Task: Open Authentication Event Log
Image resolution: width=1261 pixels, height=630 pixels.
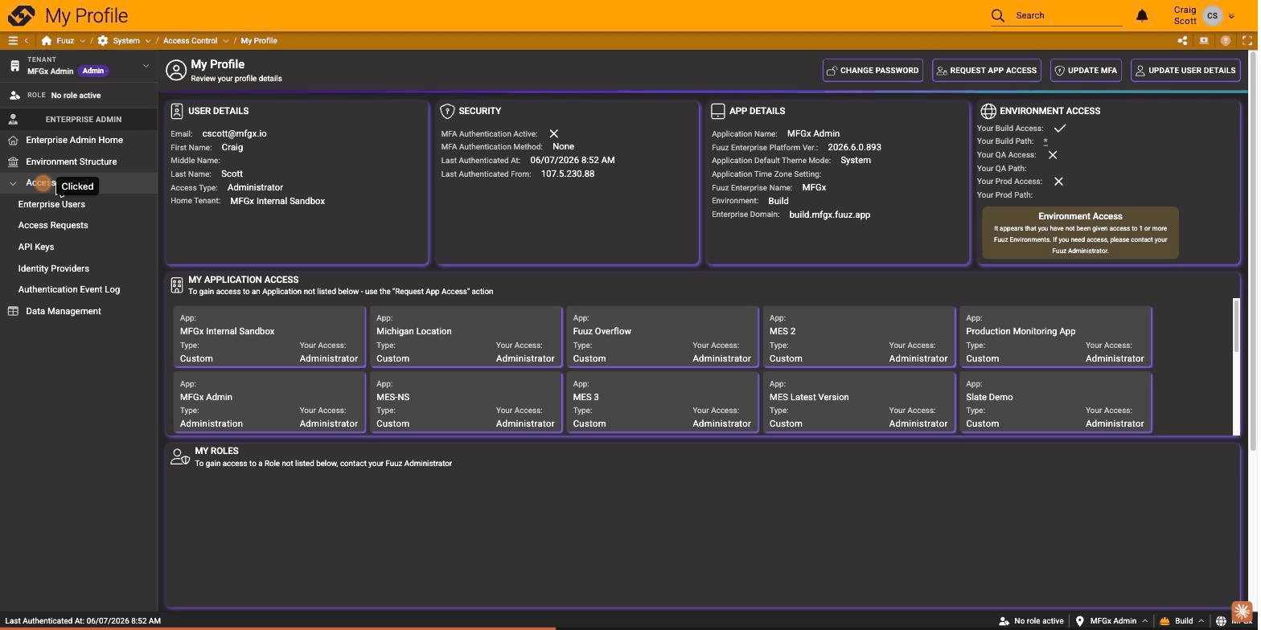Action: pos(69,290)
